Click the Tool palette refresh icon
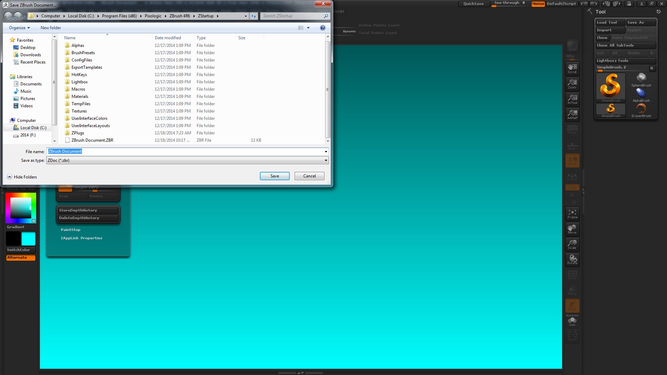Image resolution: width=667 pixels, height=375 pixels. point(658,11)
